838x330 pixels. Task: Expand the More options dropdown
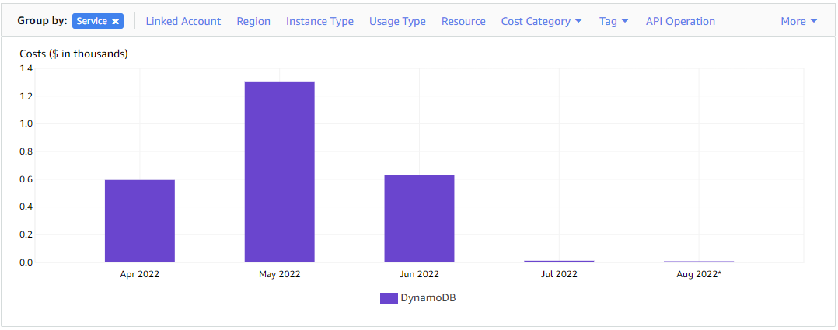[x=798, y=22]
